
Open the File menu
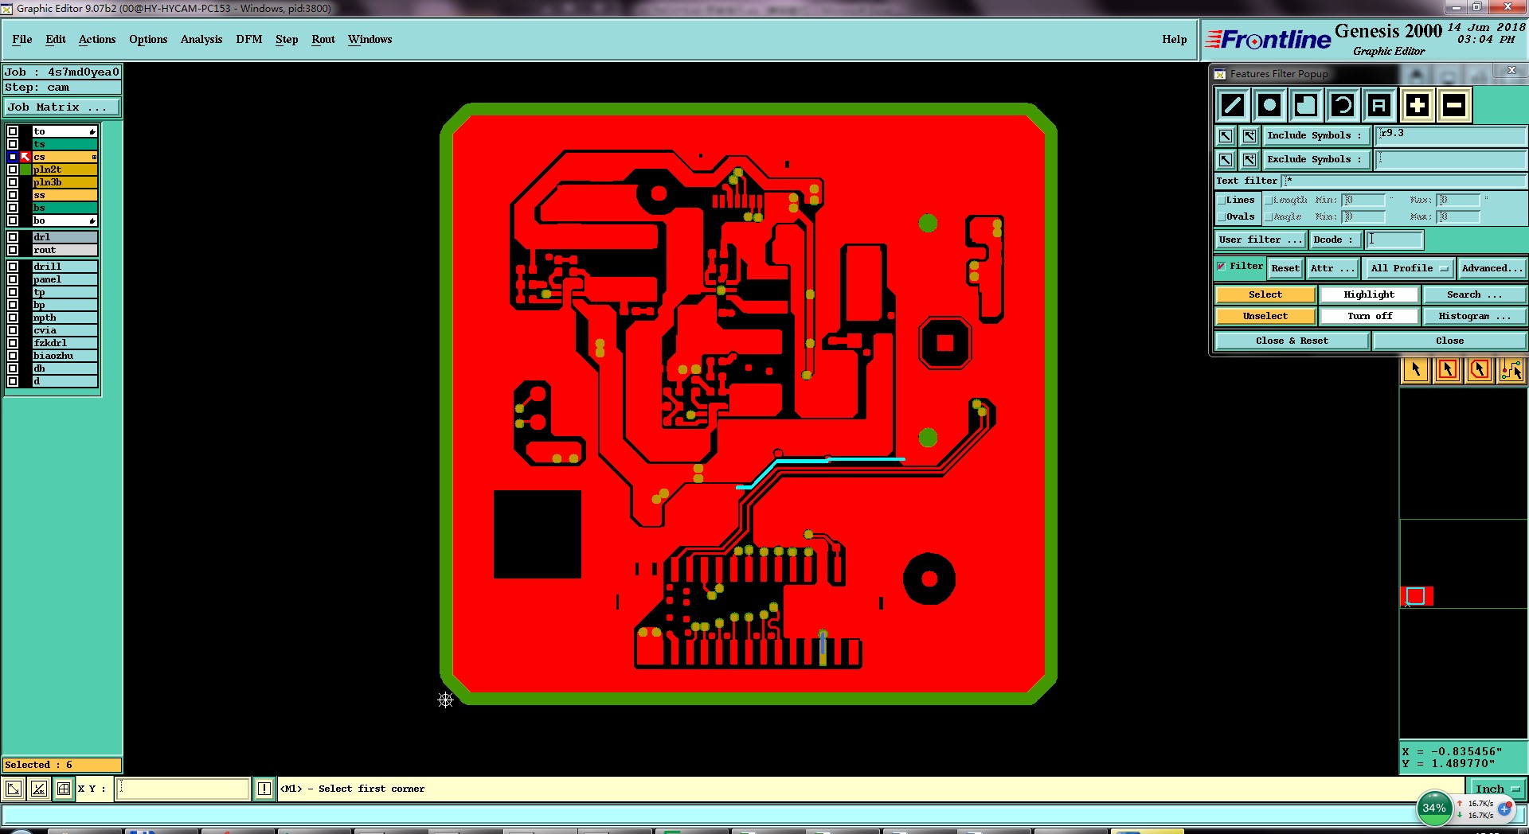pos(22,39)
